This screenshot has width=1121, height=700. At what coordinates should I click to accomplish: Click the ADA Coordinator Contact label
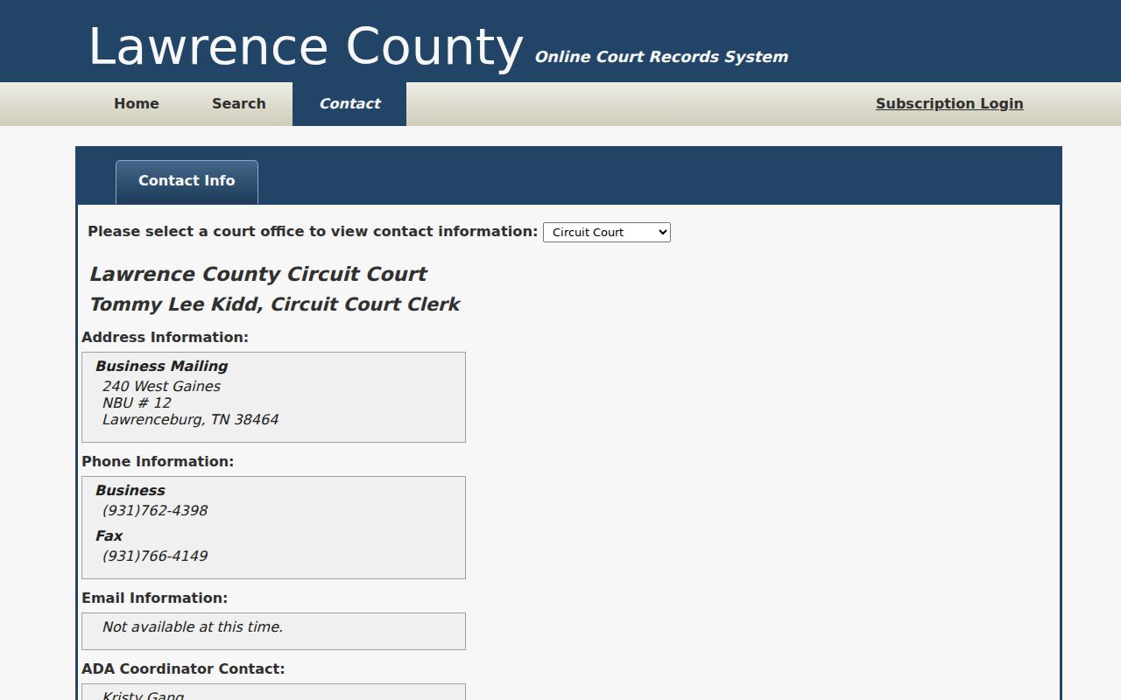183,668
